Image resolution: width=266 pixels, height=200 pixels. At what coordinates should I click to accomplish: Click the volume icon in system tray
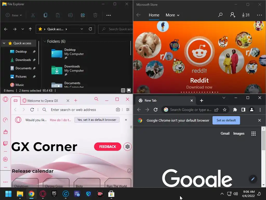coord(236,194)
